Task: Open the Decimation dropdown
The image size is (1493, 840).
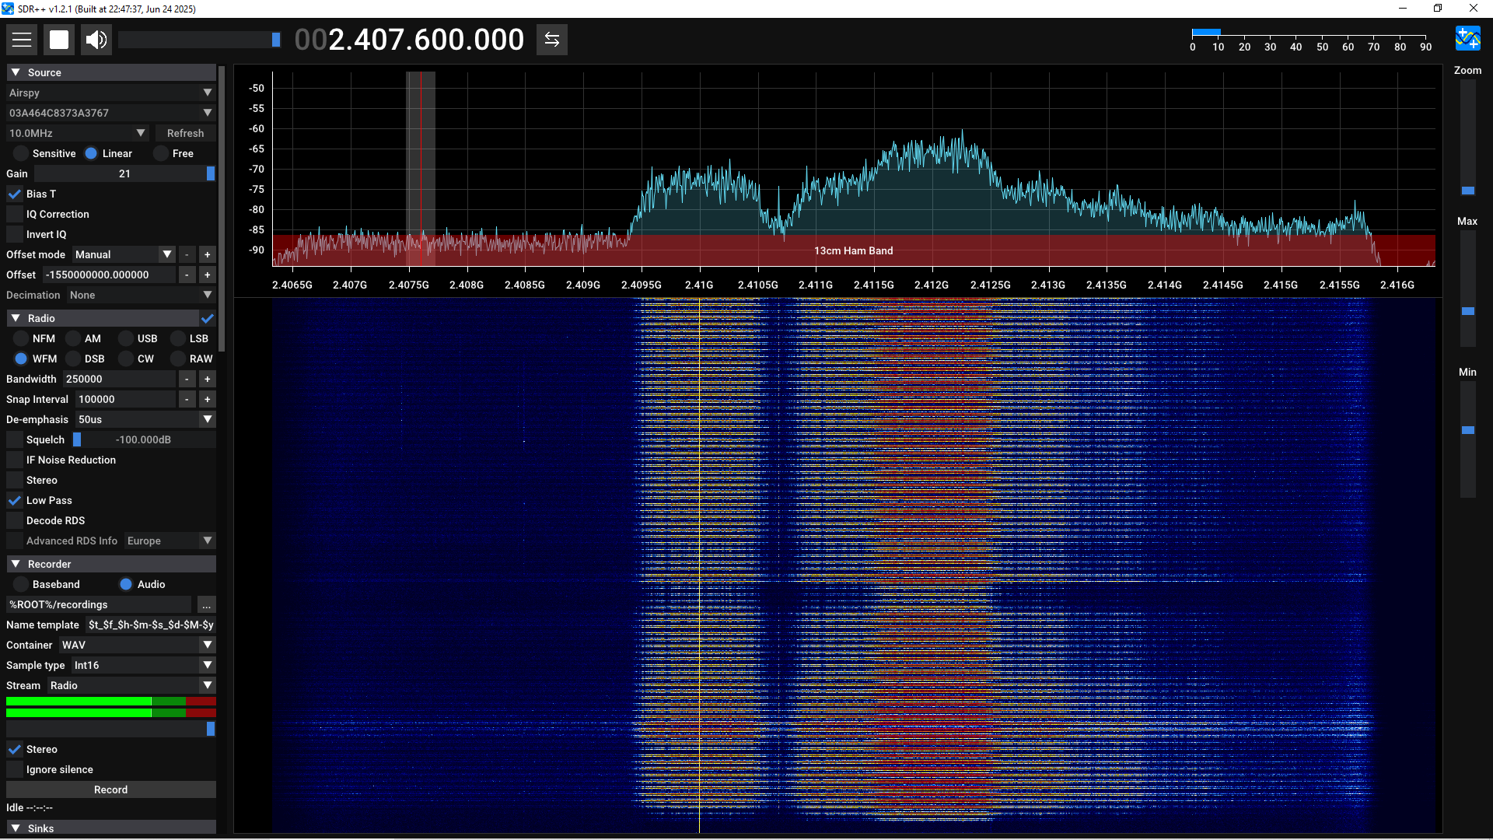Action: click(141, 295)
